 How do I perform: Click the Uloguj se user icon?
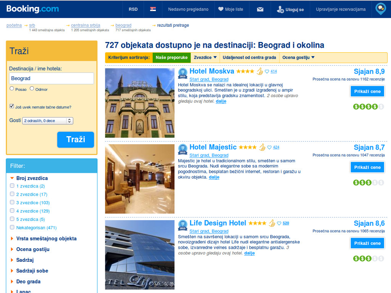pos(280,10)
